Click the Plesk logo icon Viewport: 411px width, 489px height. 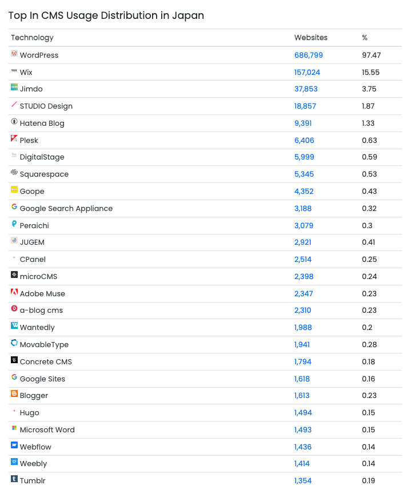coord(14,139)
